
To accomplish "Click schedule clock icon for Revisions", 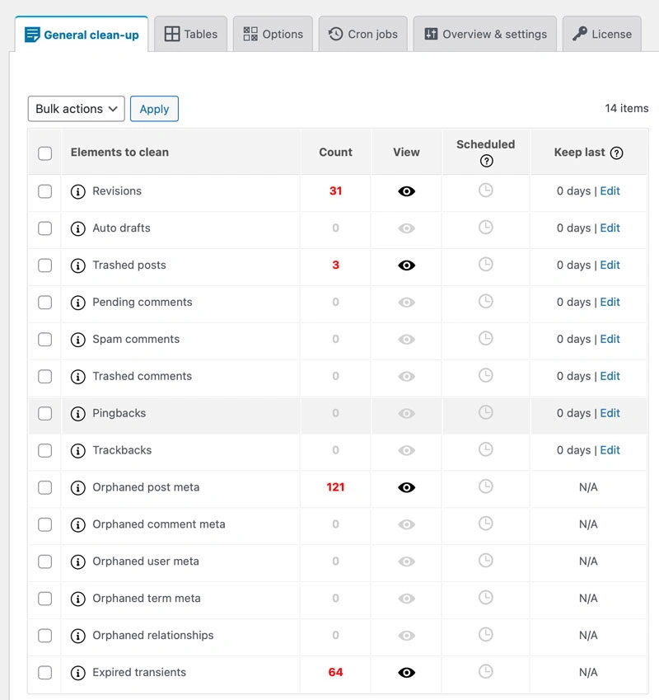I will [485, 190].
